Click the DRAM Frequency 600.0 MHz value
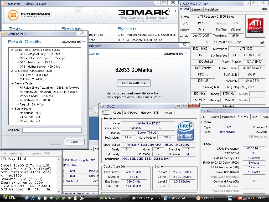The width and height of the screenshot is (269, 202). (254, 148)
